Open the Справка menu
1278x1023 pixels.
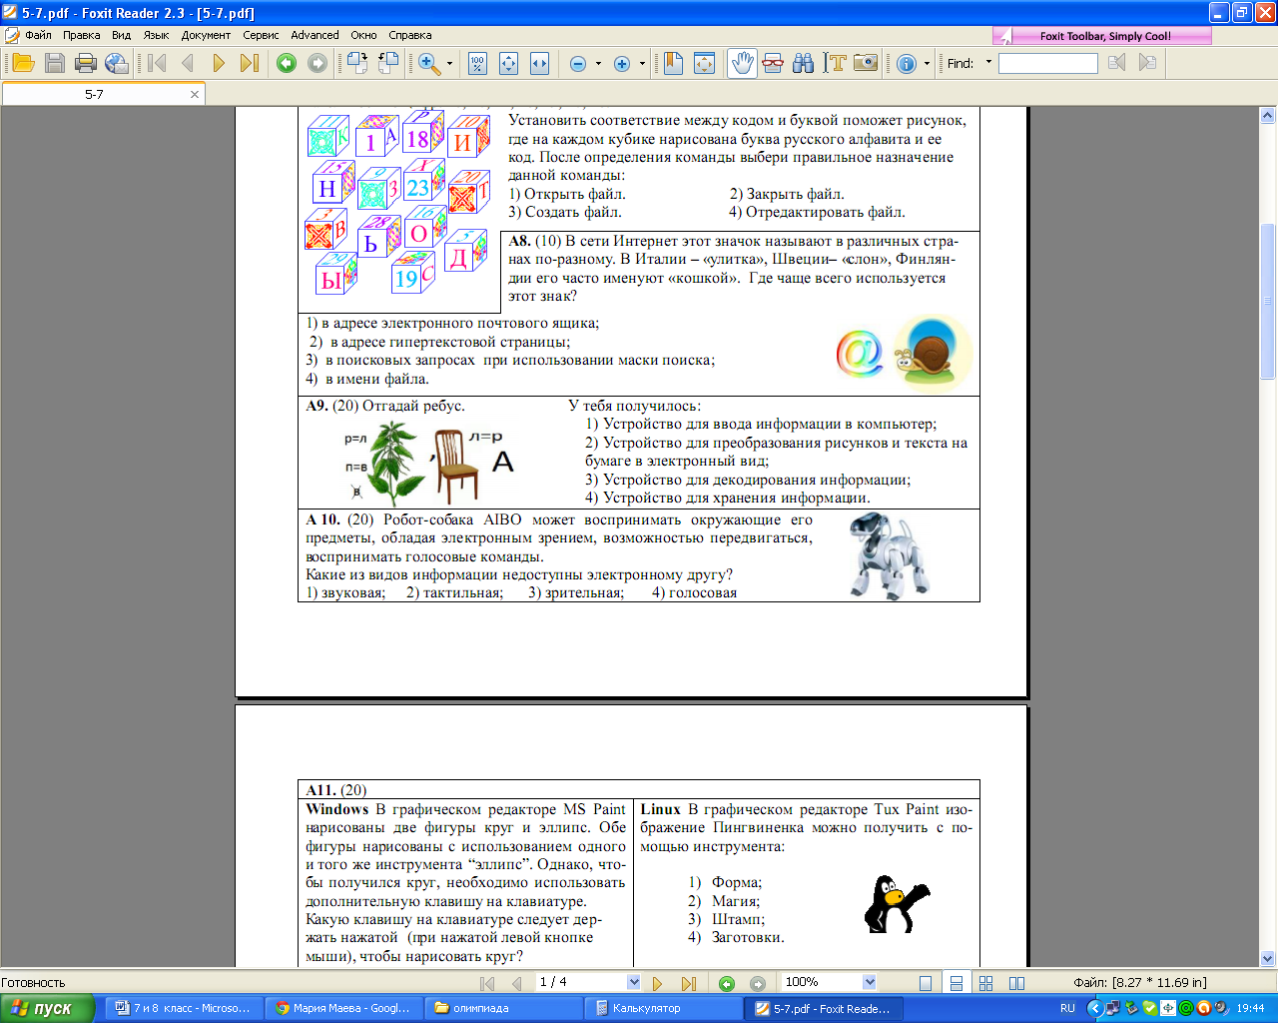pyautogui.click(x=410, y=35)
